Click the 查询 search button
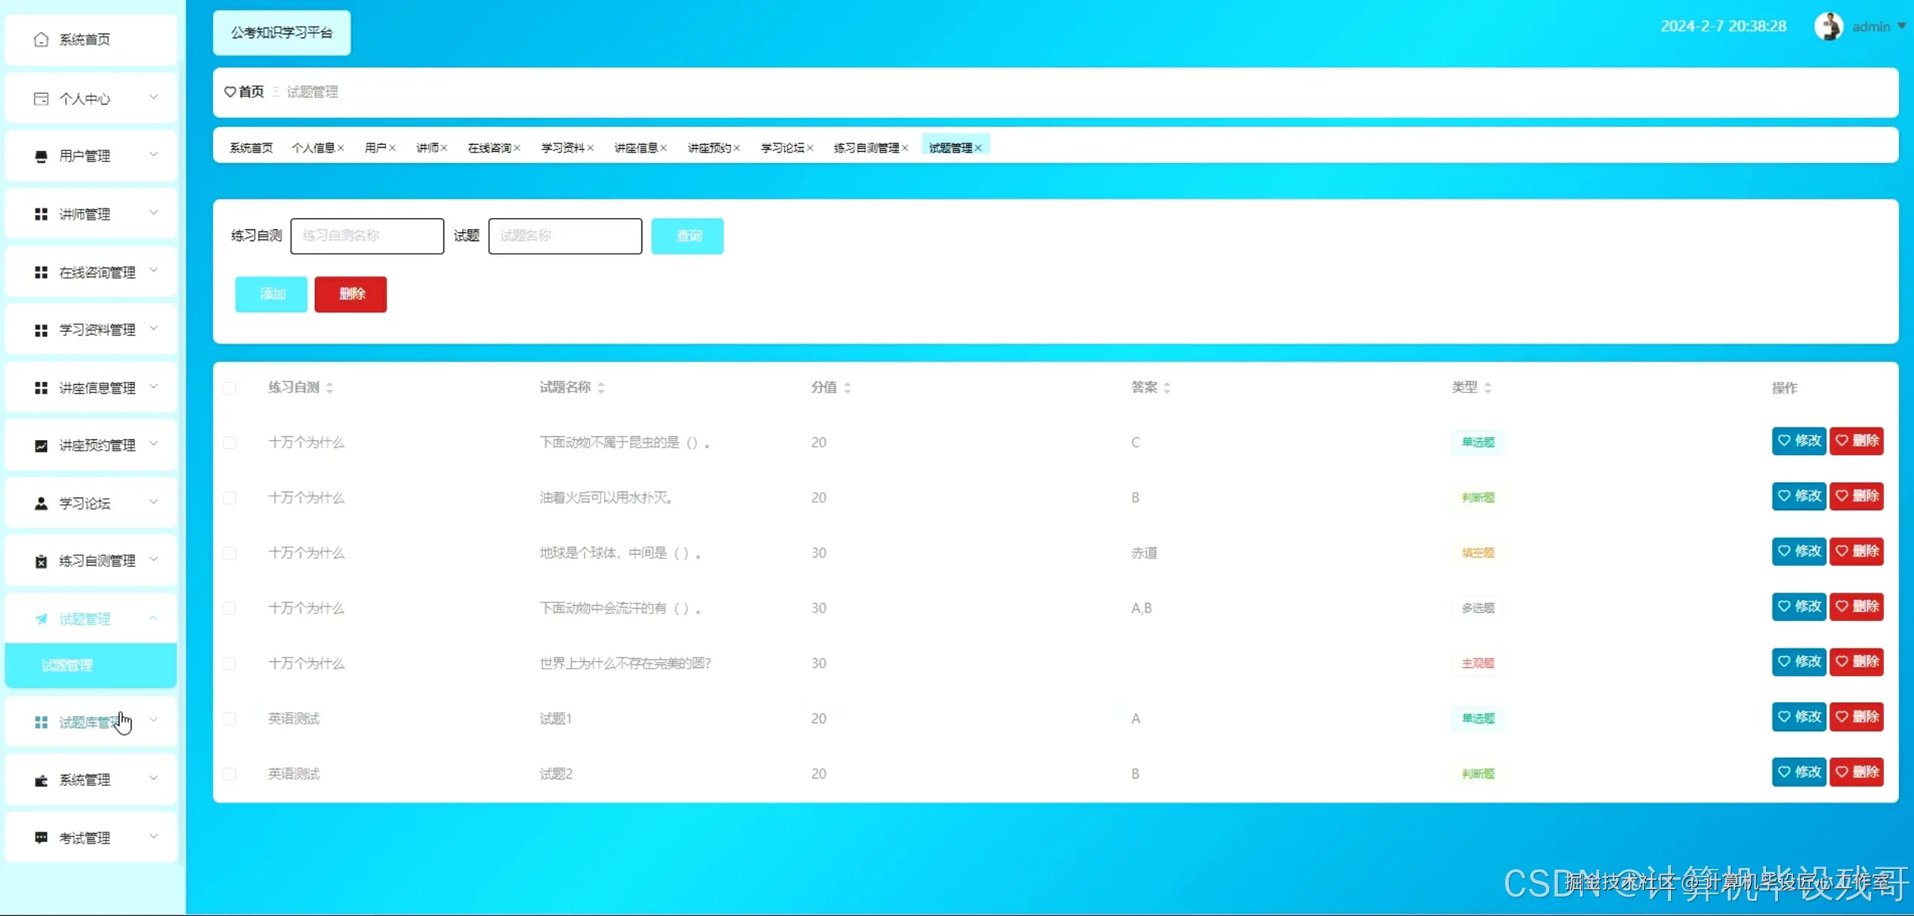1914x916 pixels. point(687,236)
